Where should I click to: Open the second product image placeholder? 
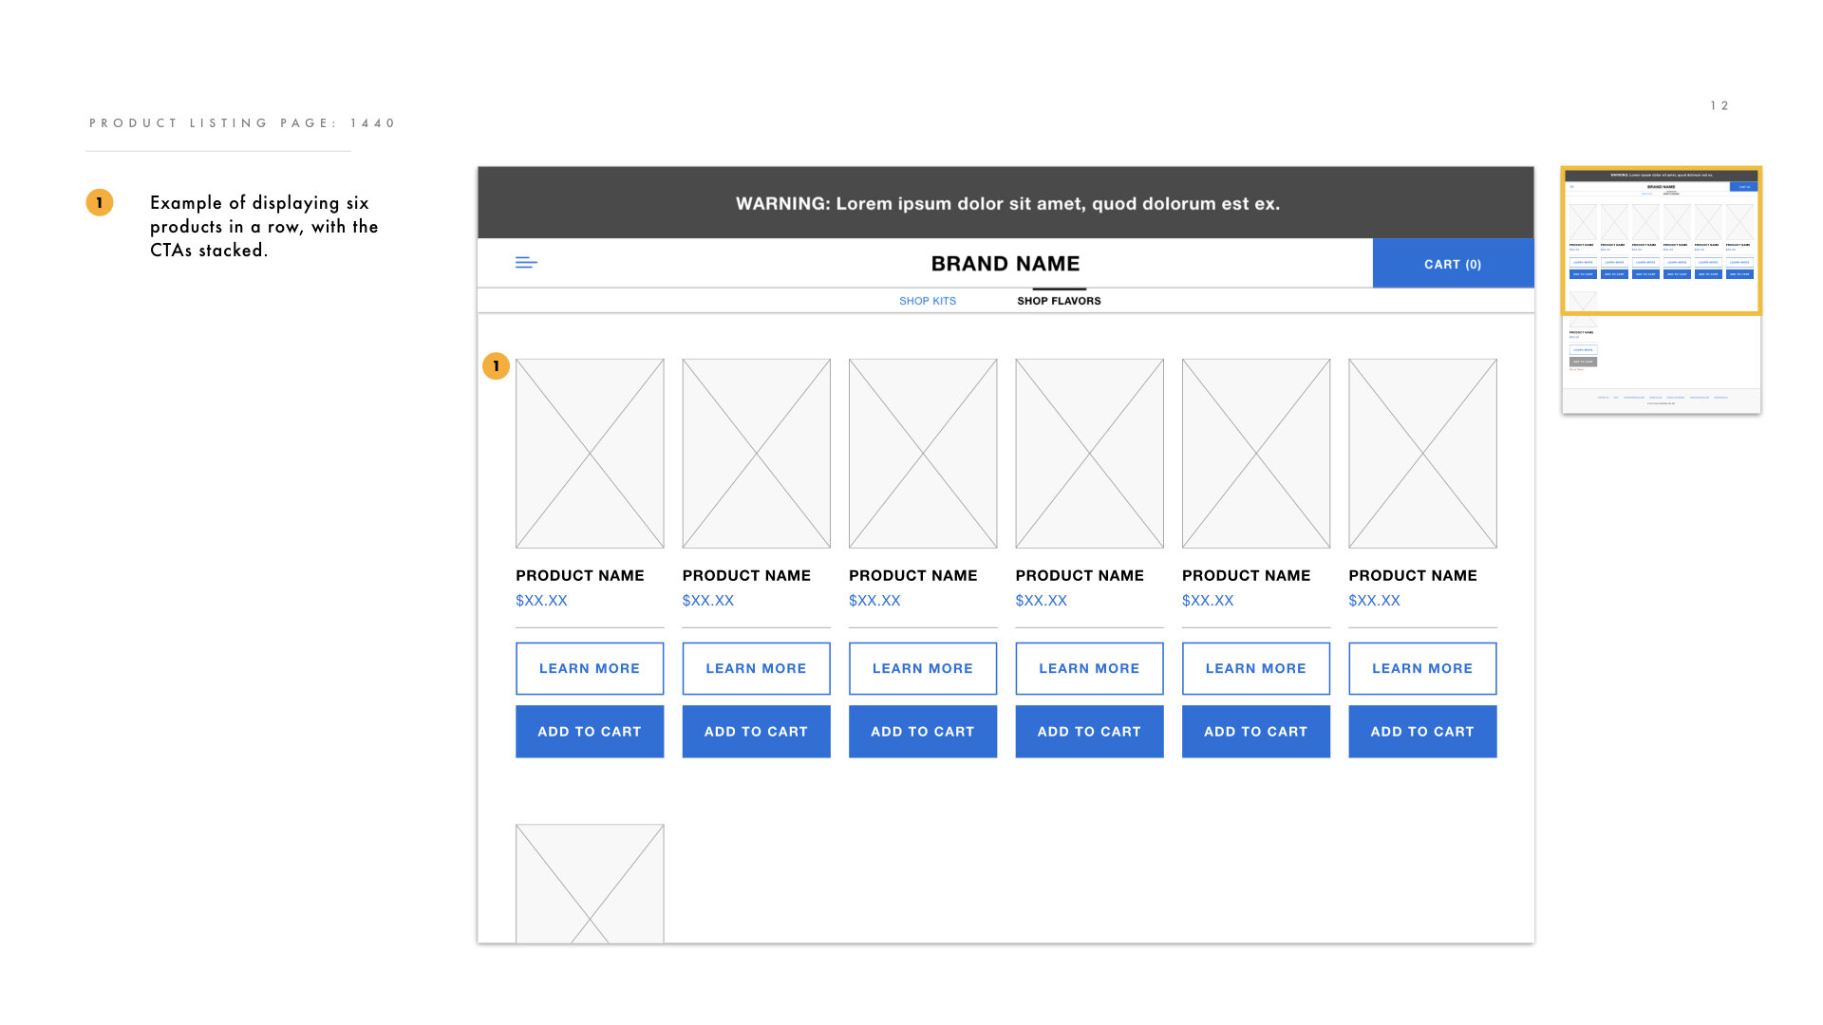click(x=756, y=453)
